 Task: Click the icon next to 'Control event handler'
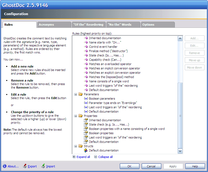pos(86,47)
